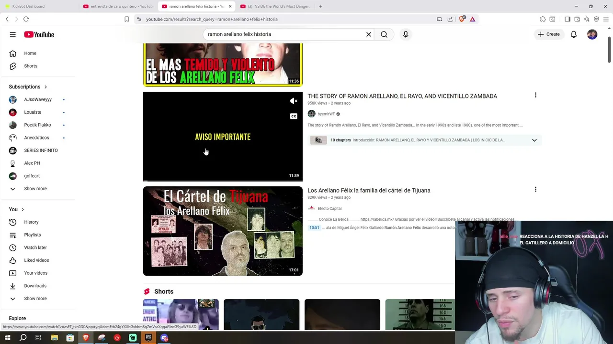Submit search with magnifier button
The width and height of the screenshot is (613, 344).
click(384, 34)
